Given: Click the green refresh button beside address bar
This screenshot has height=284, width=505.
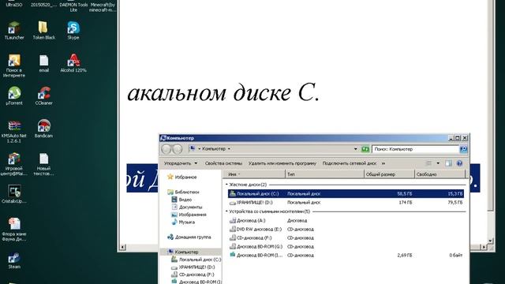Looking at the screenshot, I should coord(365,149).
